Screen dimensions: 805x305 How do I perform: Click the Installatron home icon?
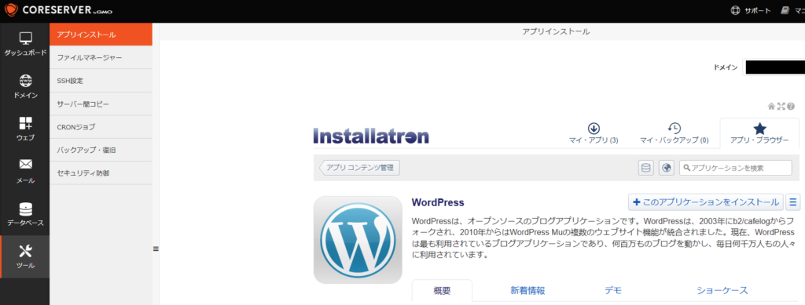(x=770, y=107)
